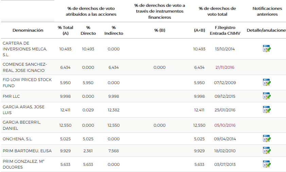This screenshot has height=172, width=286.
Task: Click the Denominación column header
Action: 28,30
